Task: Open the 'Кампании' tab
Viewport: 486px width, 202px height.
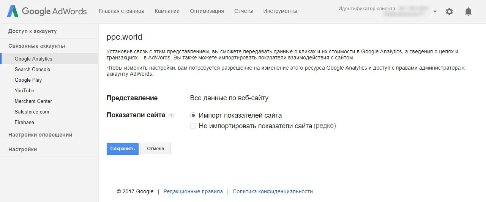Action: click(x=167, y=11)
